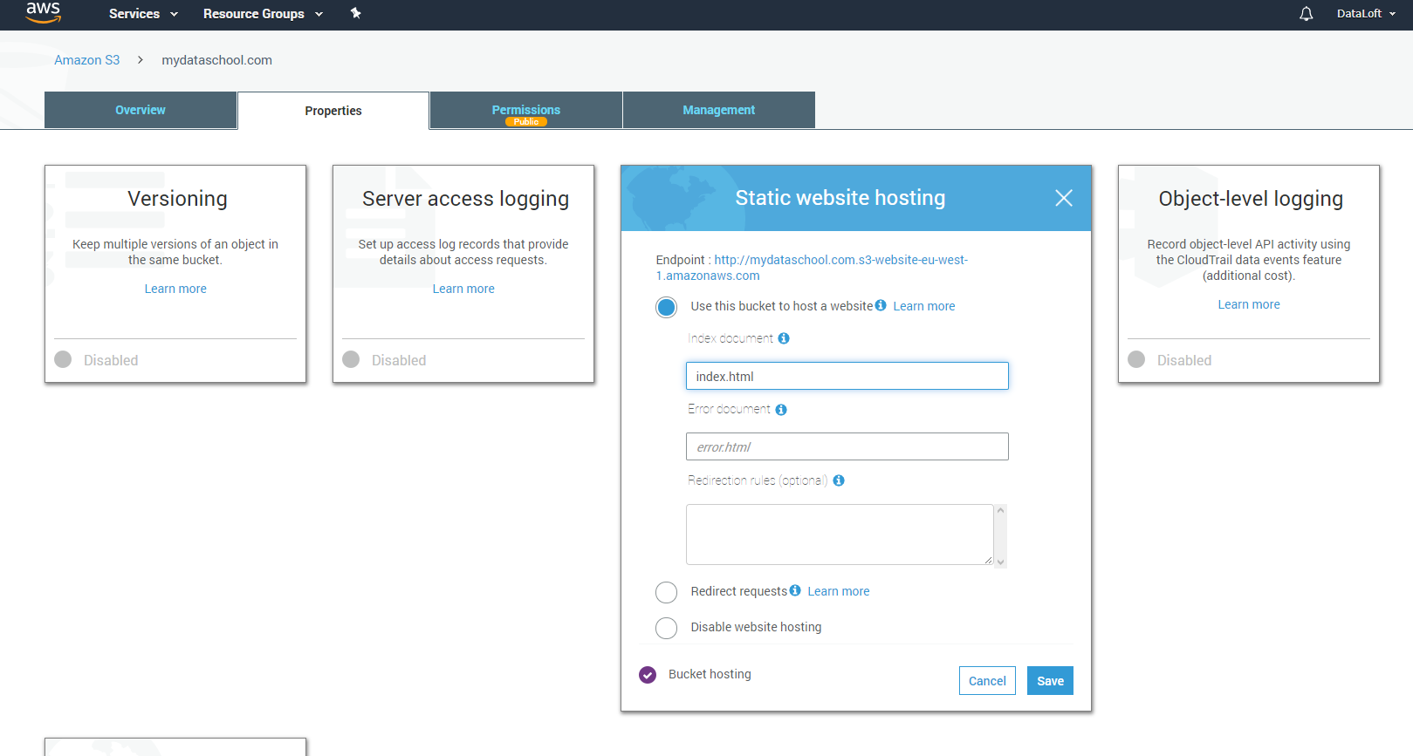The height and width of the screenshot is (756, 1413).
Task: Focus the index.html input field
Action: point(847,376)
